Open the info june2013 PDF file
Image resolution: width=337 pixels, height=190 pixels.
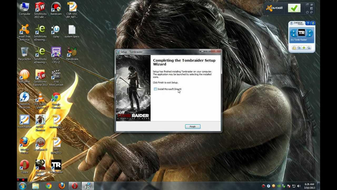click(56, 146)
